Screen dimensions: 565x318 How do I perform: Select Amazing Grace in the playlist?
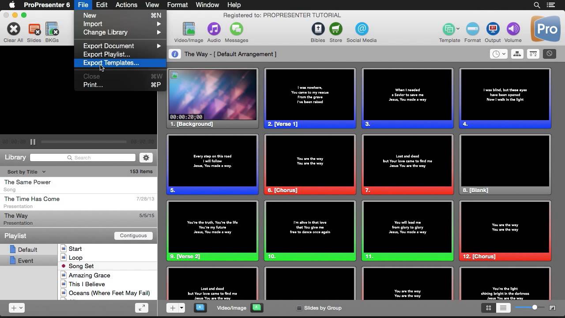(x=108, y=275)
